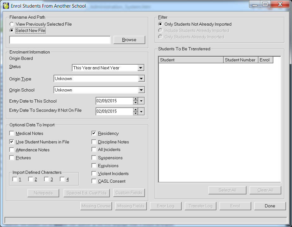The height and width of the screenshot is (227, 292).
Task: Click the filename path input field
Action: [60, 40]
